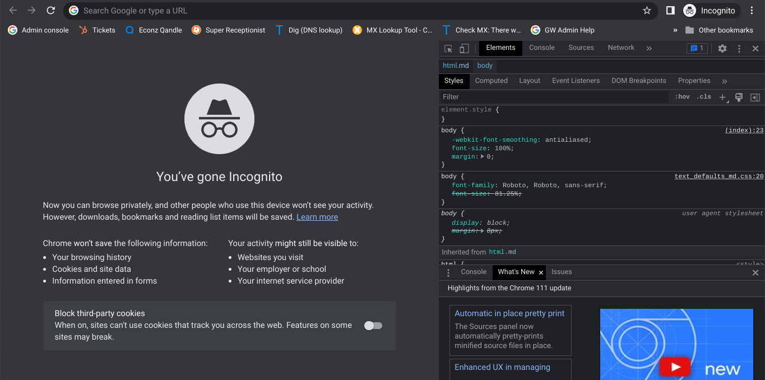
Task: Switch to the Sources panel tab
Action: (581, 48)
